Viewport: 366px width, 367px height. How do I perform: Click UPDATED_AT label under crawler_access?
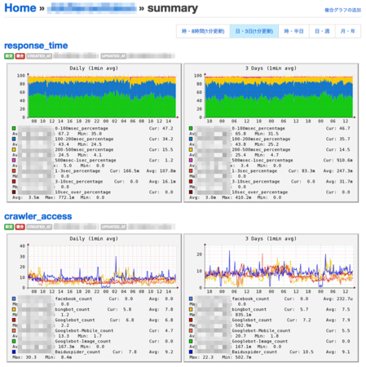pos(113,227)
